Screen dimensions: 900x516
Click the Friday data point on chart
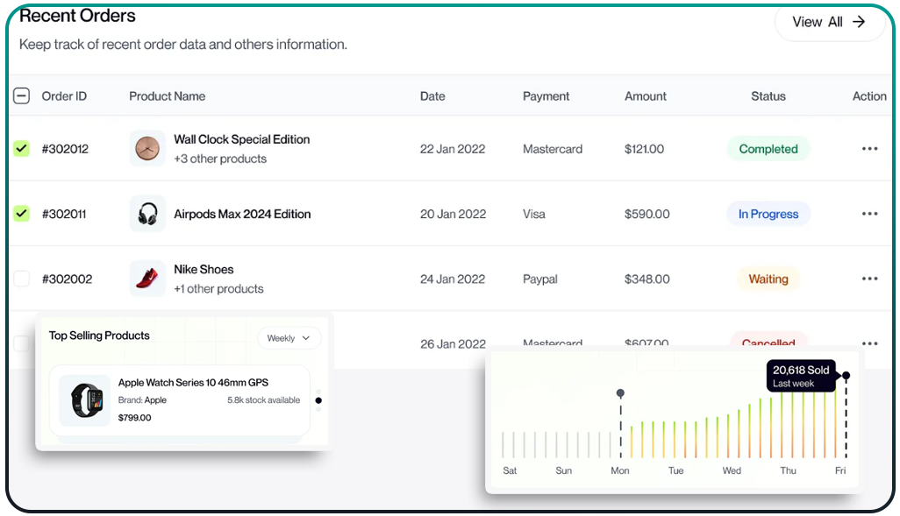(x=846, y=376)
